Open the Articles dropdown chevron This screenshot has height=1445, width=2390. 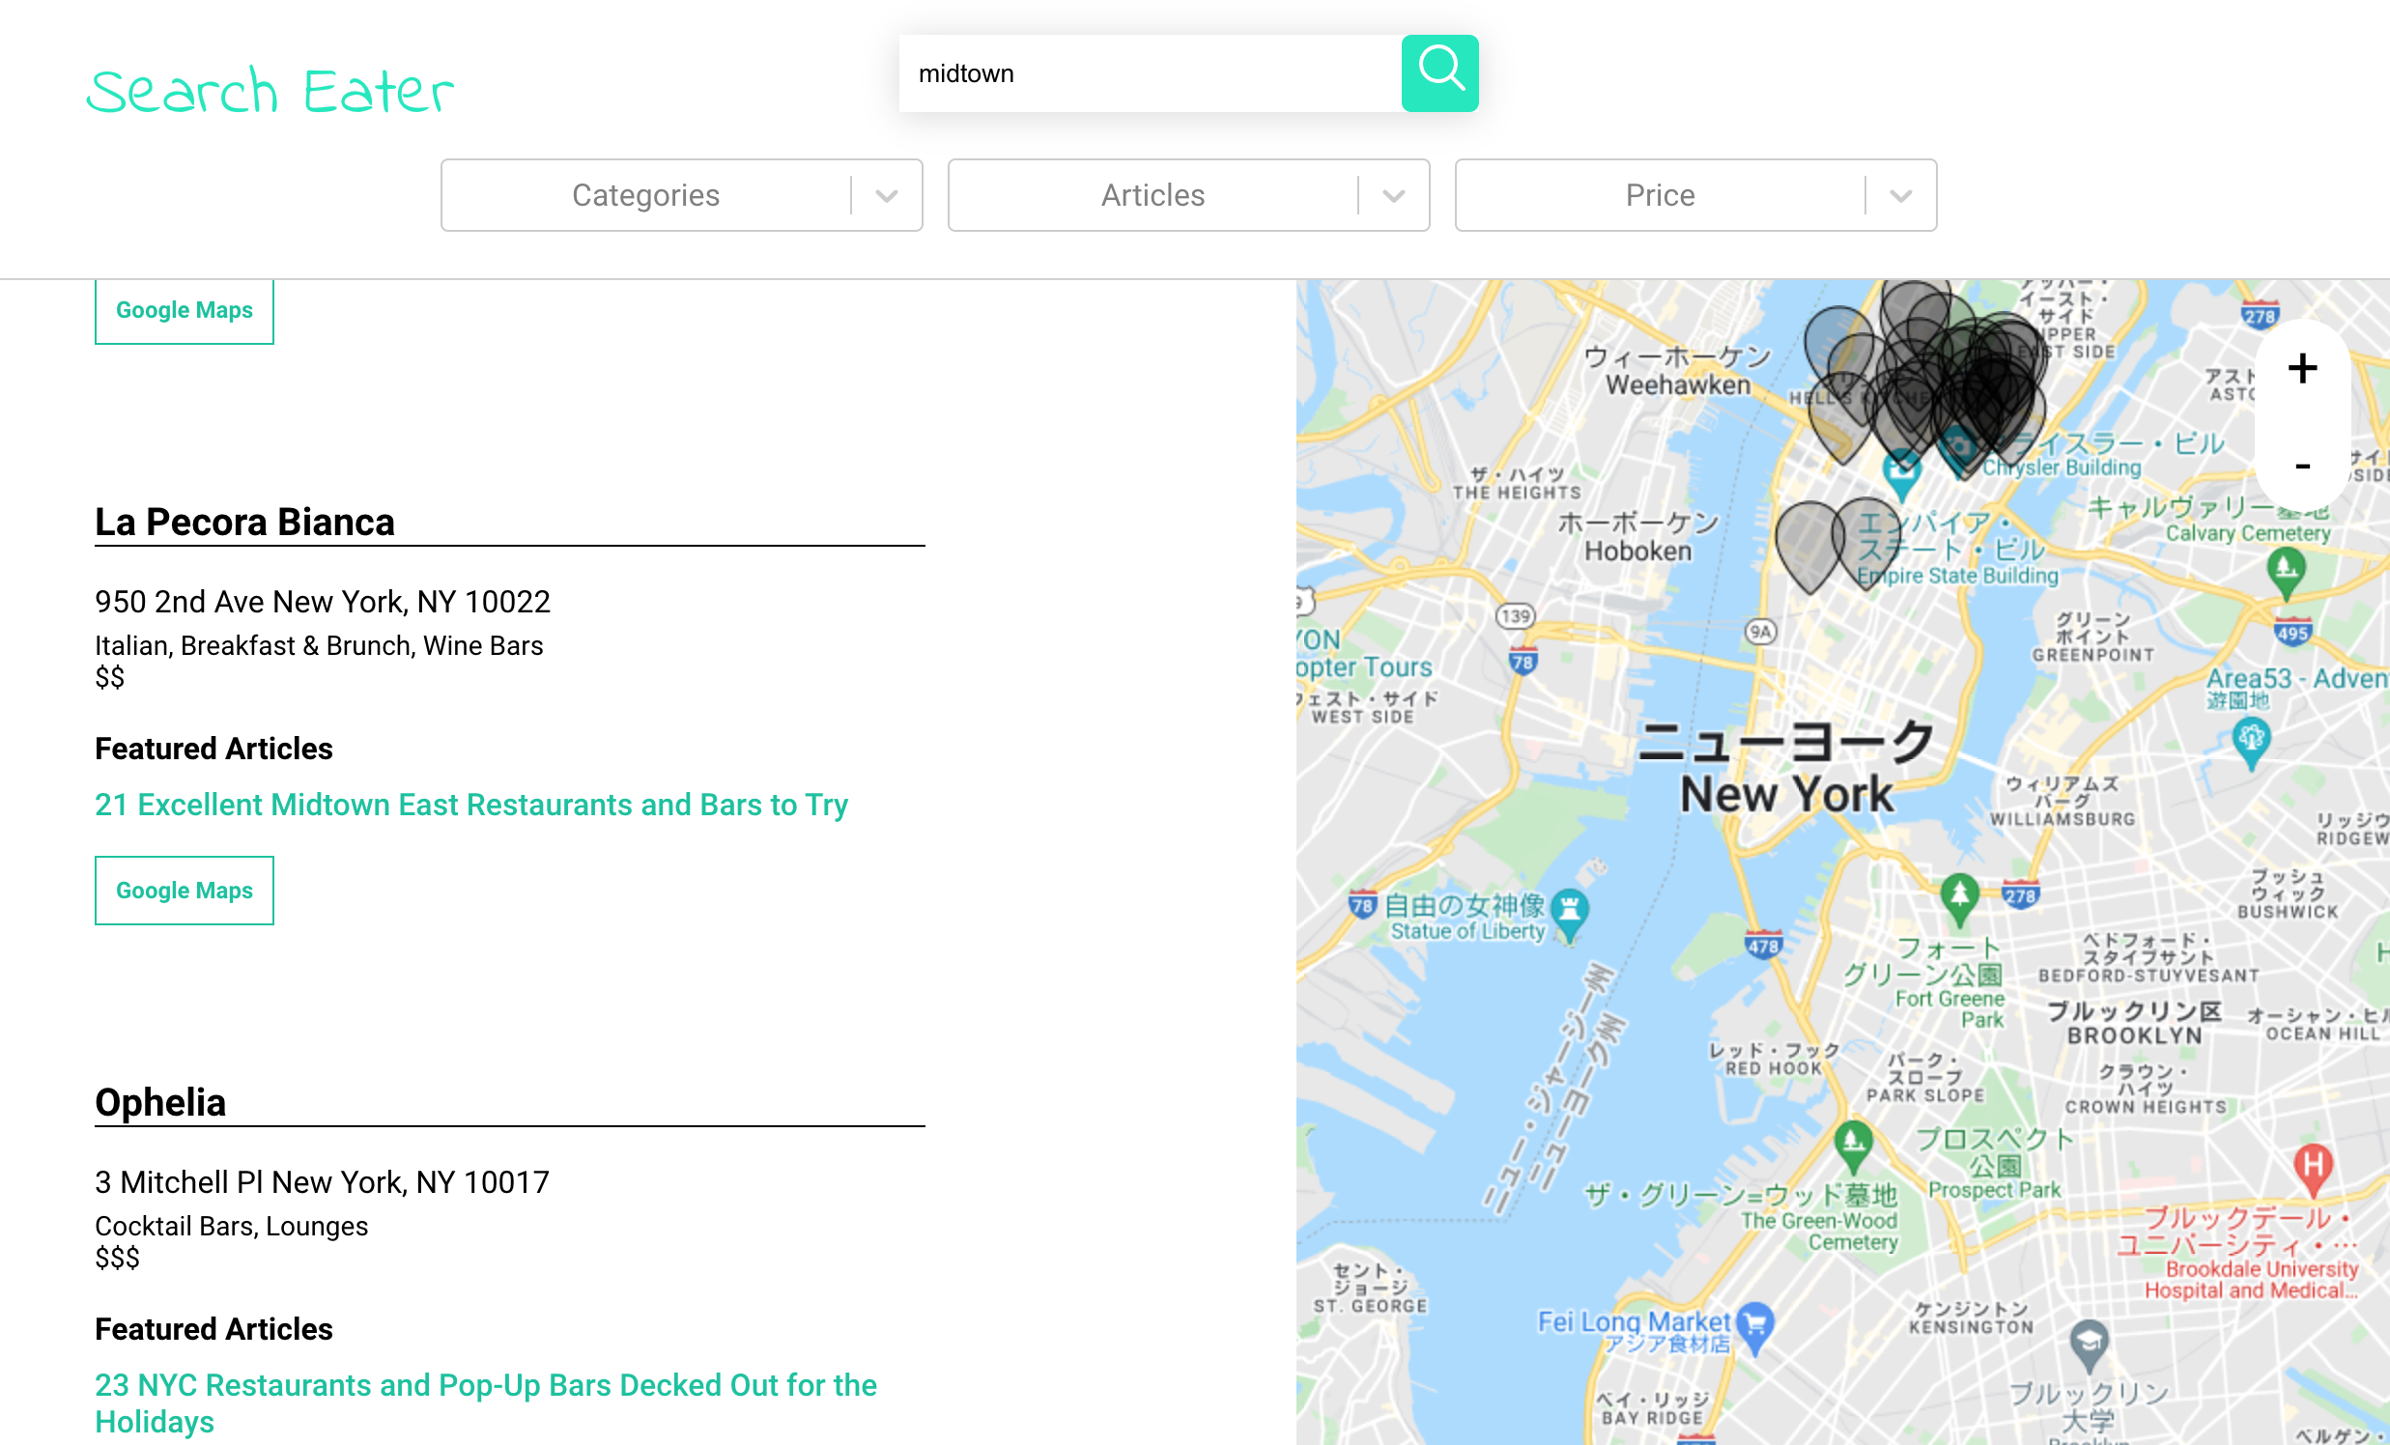[1394, 196]
